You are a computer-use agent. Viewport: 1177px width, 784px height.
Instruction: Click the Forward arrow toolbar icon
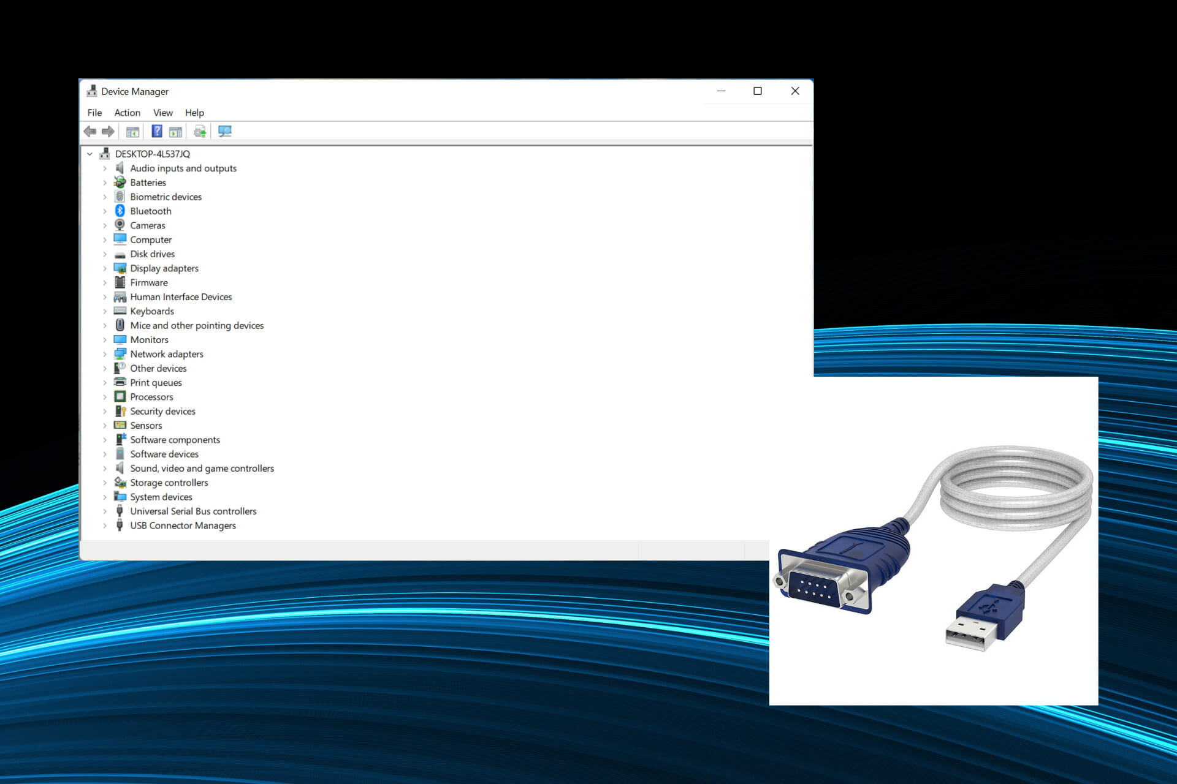point(108,131)
